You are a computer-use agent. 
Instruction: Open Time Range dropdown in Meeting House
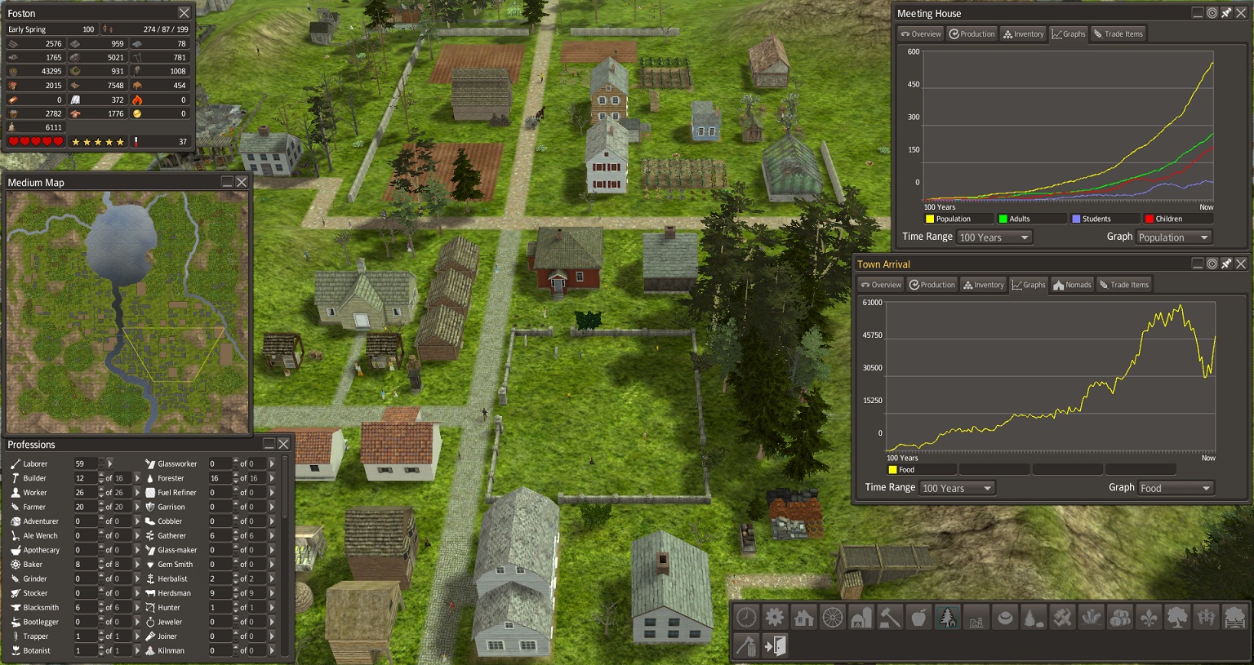[994, 237]
